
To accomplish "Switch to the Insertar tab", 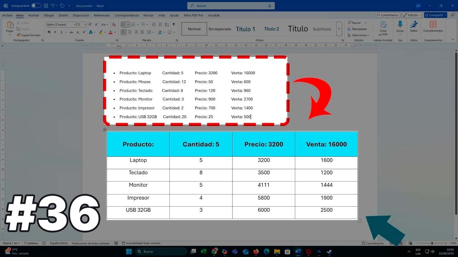I will [x=34, y=15].
